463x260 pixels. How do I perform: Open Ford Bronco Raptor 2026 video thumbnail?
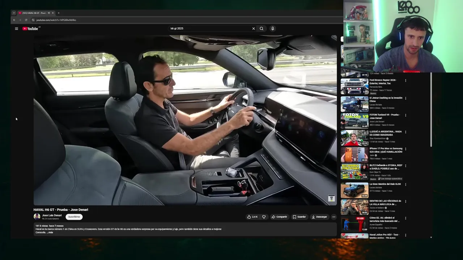tap(354, 87)
